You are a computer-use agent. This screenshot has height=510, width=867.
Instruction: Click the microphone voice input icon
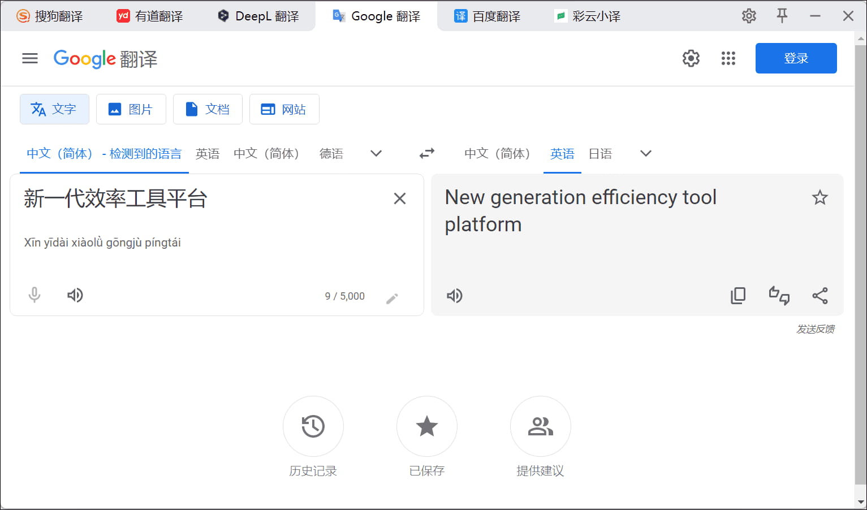click(34, 295)
